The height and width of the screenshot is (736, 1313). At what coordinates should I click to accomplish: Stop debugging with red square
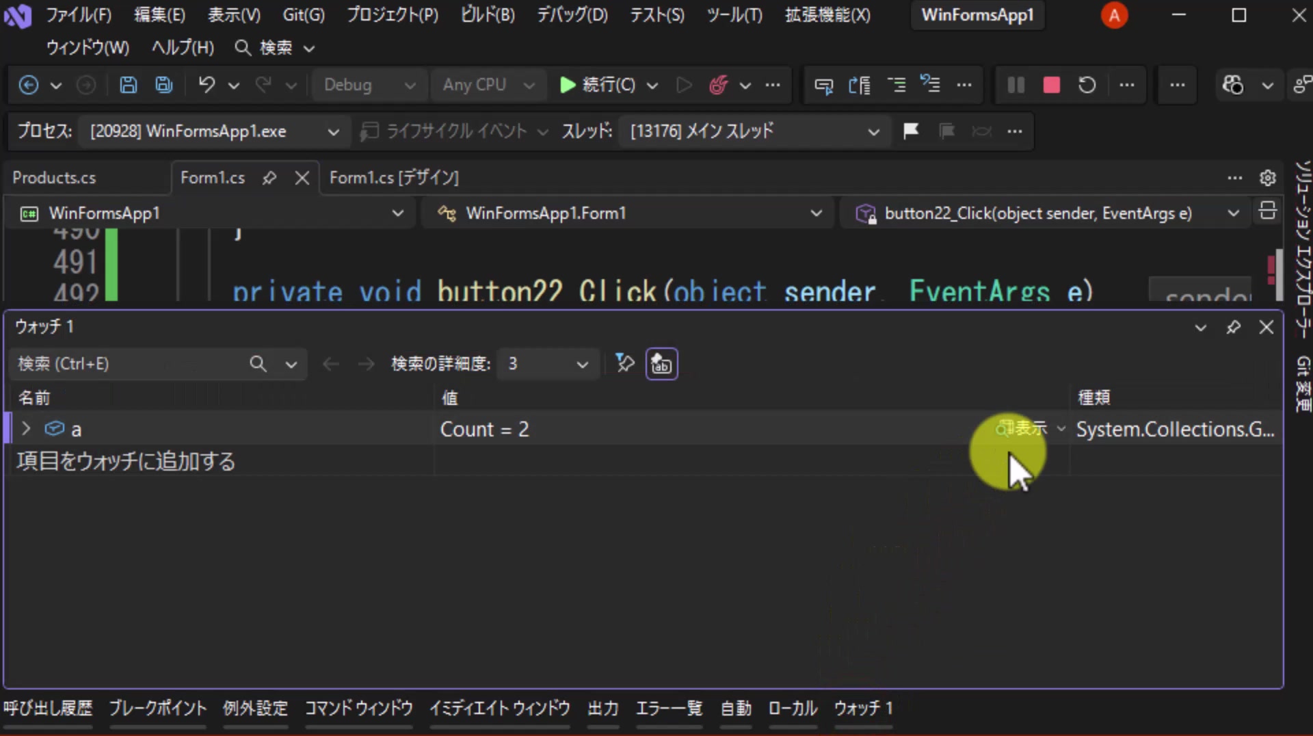point(1052,85)
